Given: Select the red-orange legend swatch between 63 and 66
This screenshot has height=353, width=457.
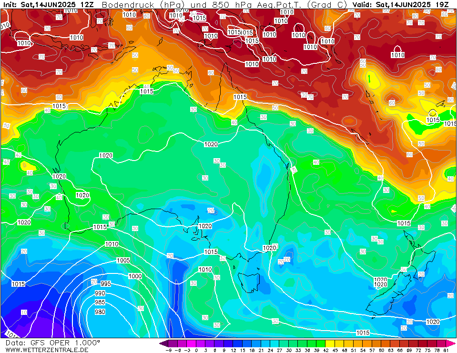Looking at the screenshot, I should (395, 343).
